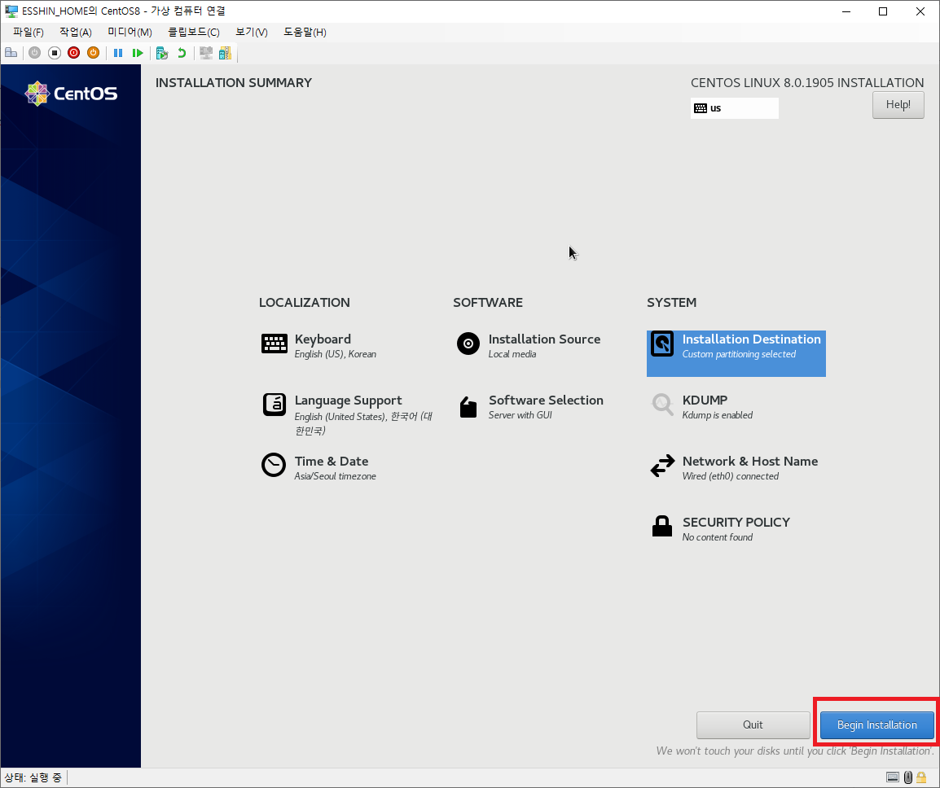Open the highlighted Installation Destination
Viewport: 940px width, 788px height.
pyautogui.click(x=736, y=353)
